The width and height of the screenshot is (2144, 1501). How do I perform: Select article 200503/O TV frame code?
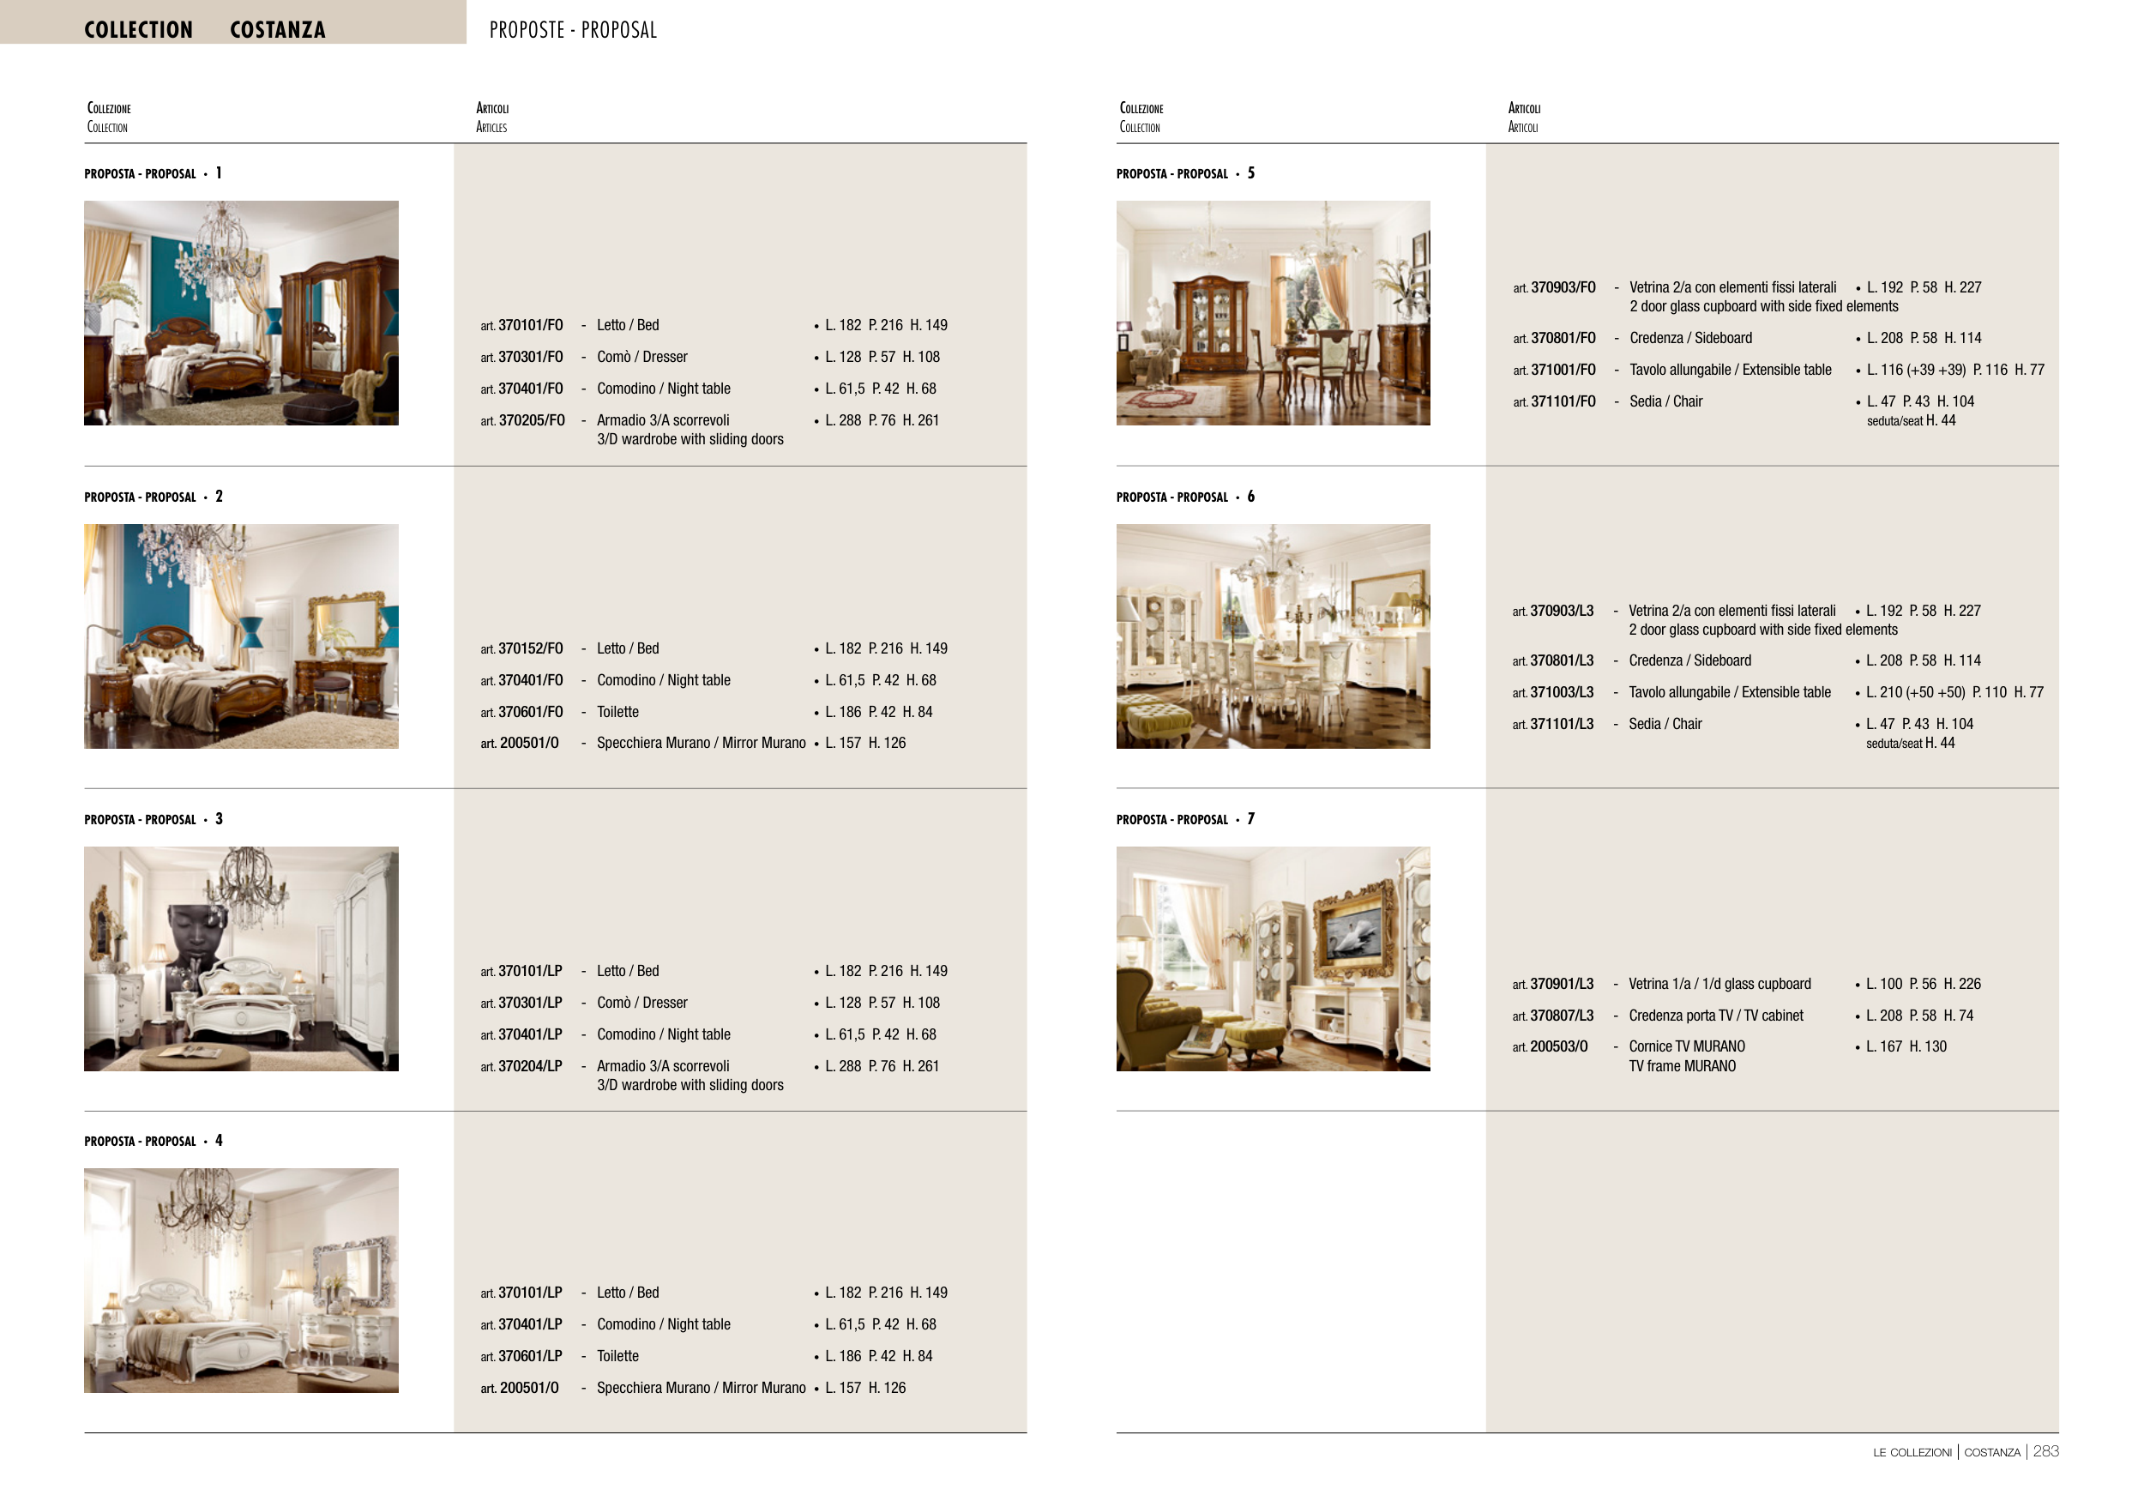(1557, 1046)
